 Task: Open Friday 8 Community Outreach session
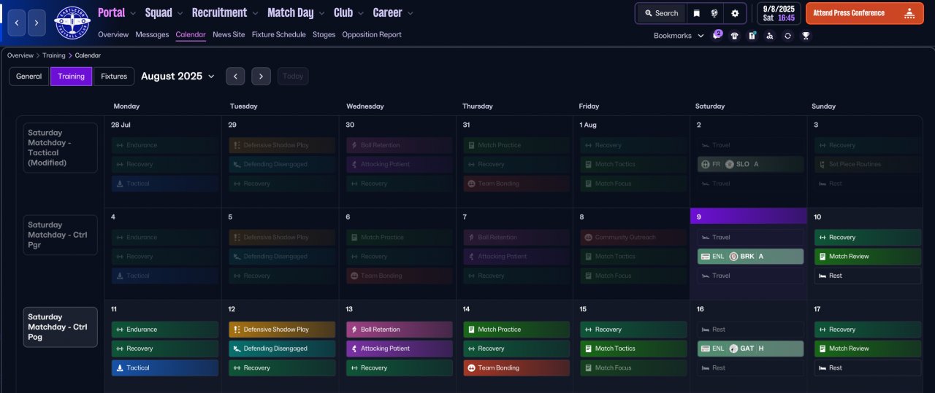633,237
